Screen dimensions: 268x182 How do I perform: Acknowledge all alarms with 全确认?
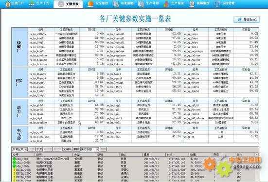68,149
